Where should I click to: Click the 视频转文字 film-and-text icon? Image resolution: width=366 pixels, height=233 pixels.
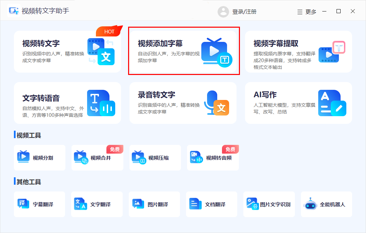click(101, 51)
